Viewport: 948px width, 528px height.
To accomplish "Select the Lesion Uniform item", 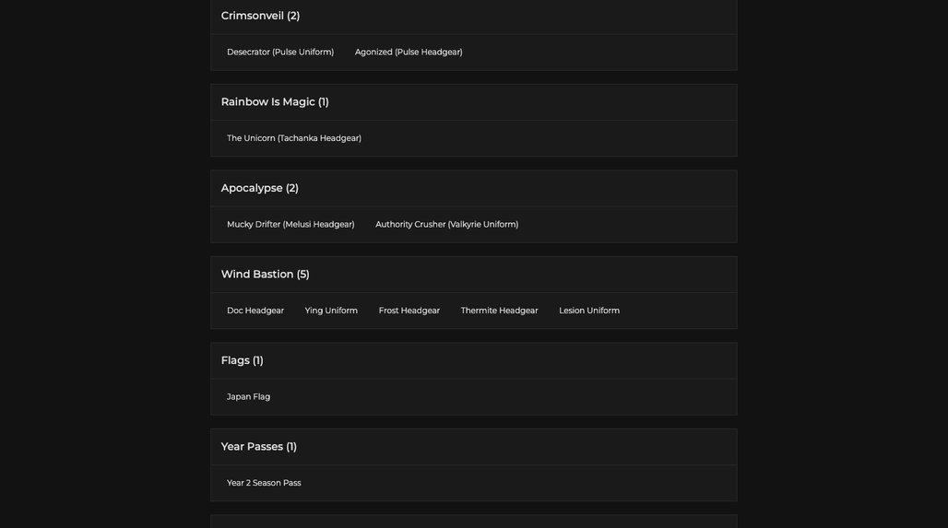I will tap(589, 311).
